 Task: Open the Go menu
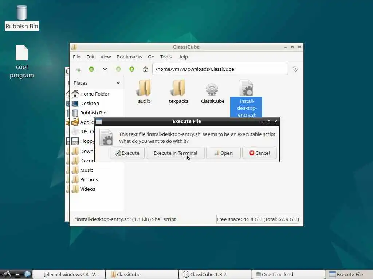point(151,57)
